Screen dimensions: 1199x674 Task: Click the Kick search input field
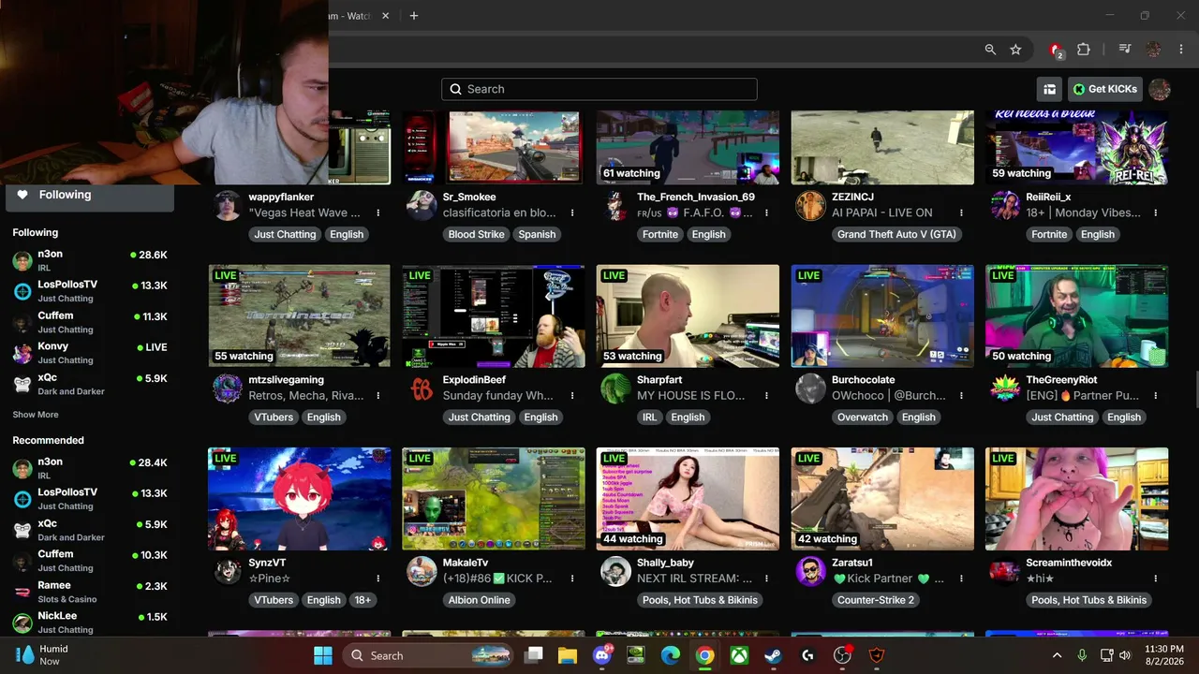(x=599, y=89)
